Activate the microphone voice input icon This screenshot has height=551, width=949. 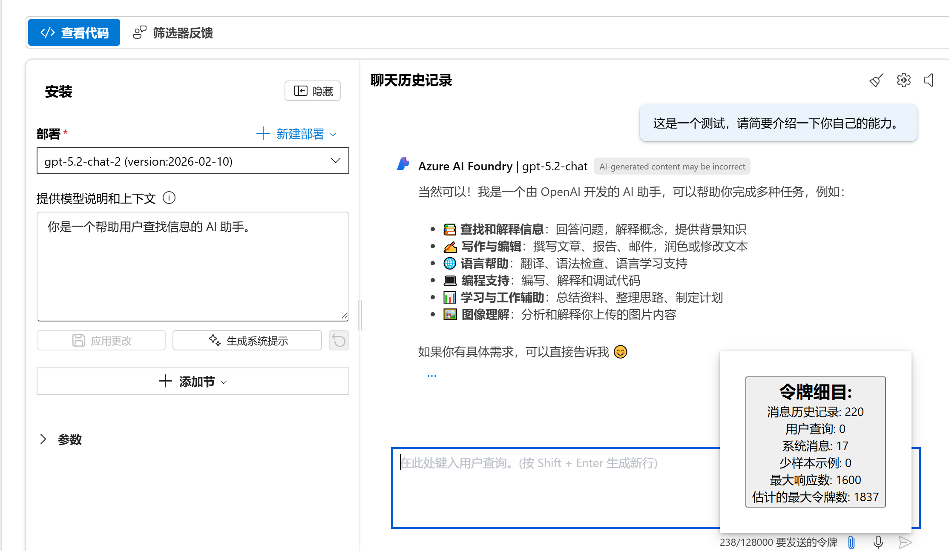pyautogui.click(x=878, y=542)
